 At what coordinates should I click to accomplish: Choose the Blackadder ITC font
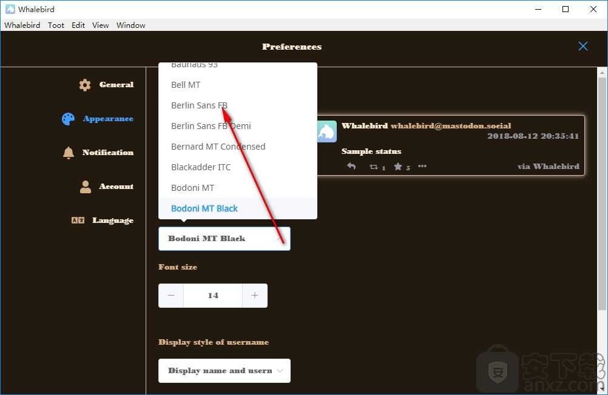[238, 167]
